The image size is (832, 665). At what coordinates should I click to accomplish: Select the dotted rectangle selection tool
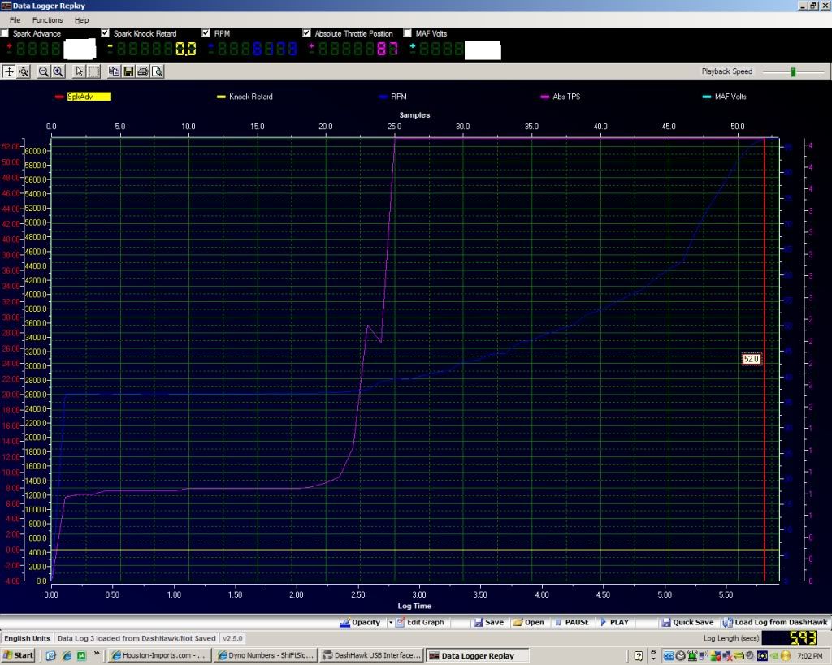click(x=93, y=71)
